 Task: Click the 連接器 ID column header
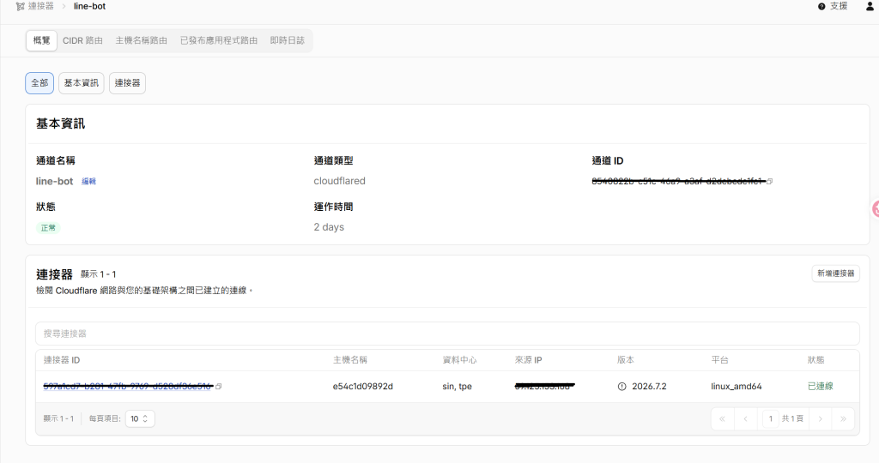[62, 360]
